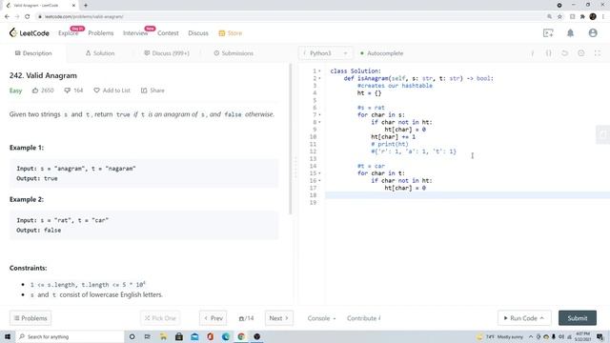Toggle the Autocomplete option

tap(381, 53)
